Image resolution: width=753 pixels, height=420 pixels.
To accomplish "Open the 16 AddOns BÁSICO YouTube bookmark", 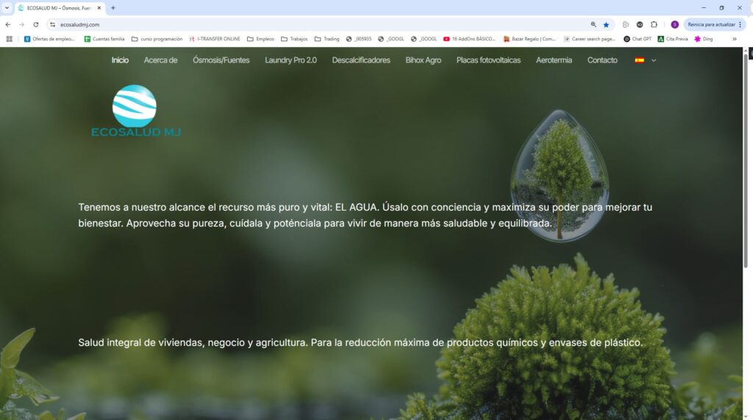I will click(469, 39).
